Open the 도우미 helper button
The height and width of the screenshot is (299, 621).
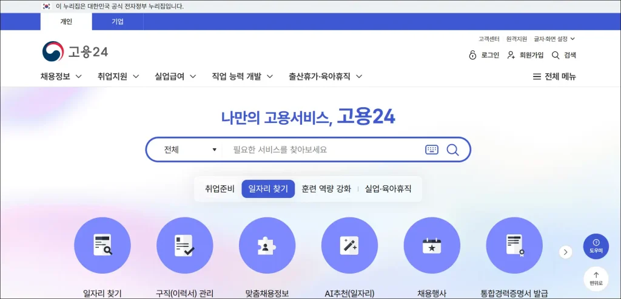tap(596, 246)
